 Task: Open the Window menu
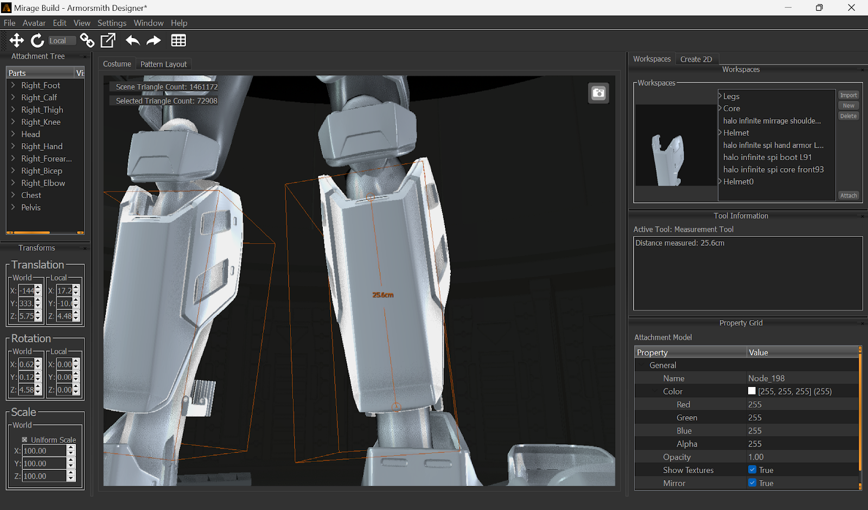point(149,23)
